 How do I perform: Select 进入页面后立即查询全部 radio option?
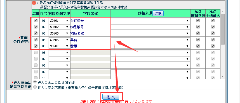[x=35, y=82]
